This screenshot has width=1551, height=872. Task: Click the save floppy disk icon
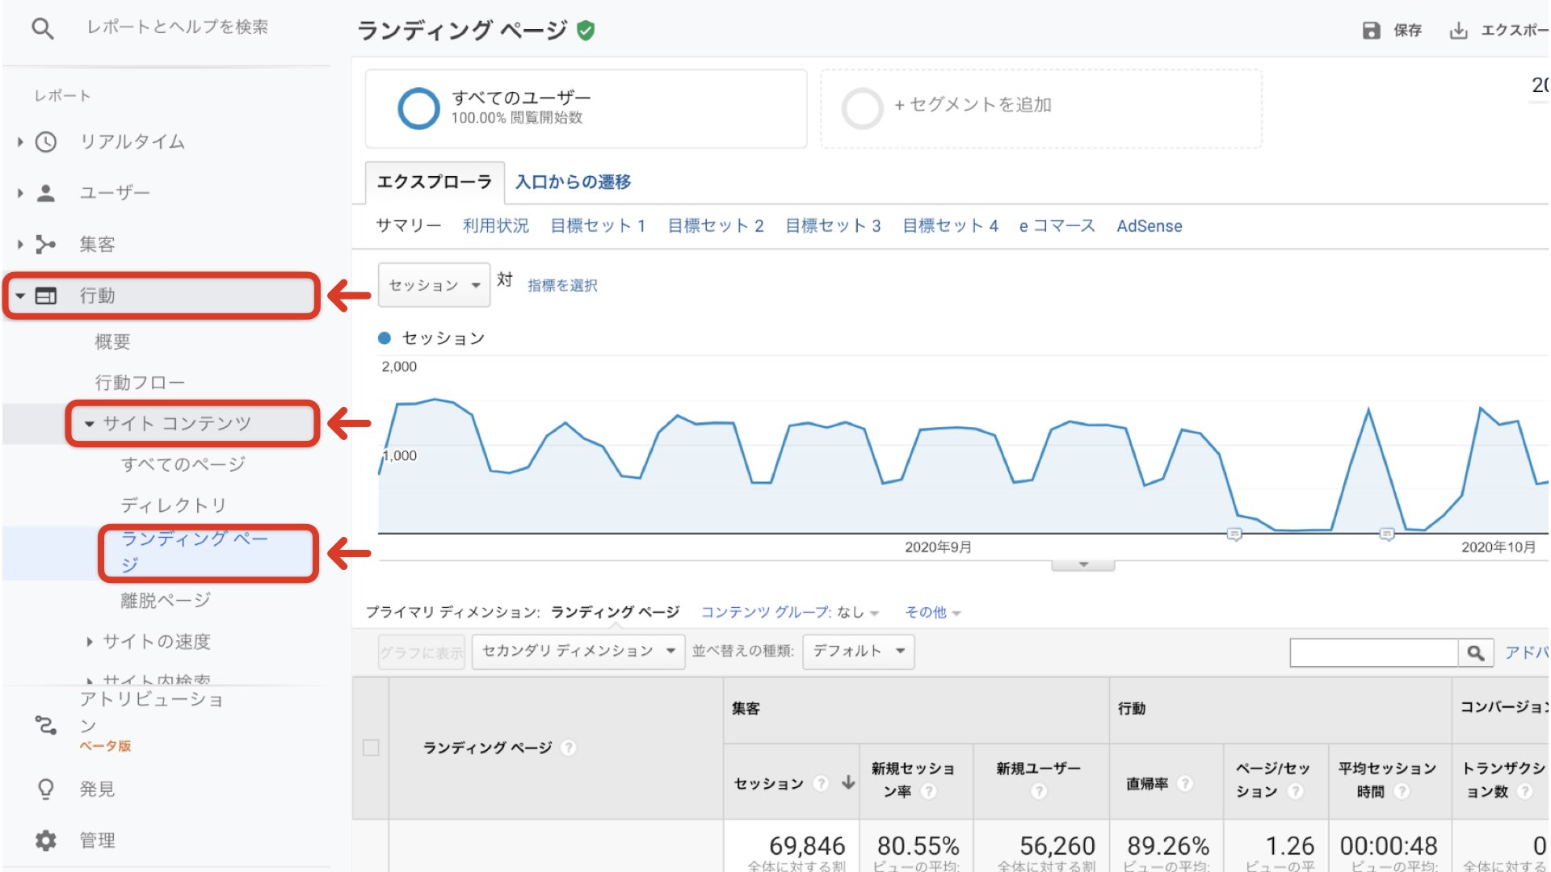coord(1371,31)
